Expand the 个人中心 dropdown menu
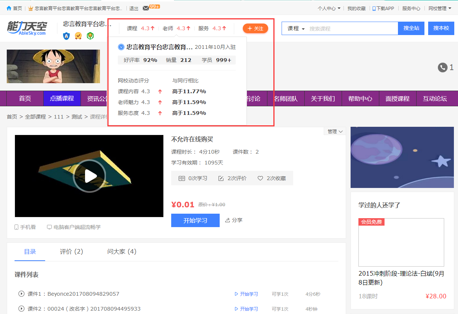This screenshot has width=458, height=314. (329, 8)
